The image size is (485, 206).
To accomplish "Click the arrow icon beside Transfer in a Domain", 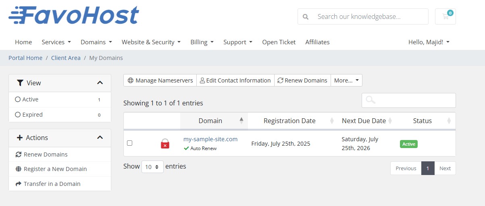I will coord(18,184).
